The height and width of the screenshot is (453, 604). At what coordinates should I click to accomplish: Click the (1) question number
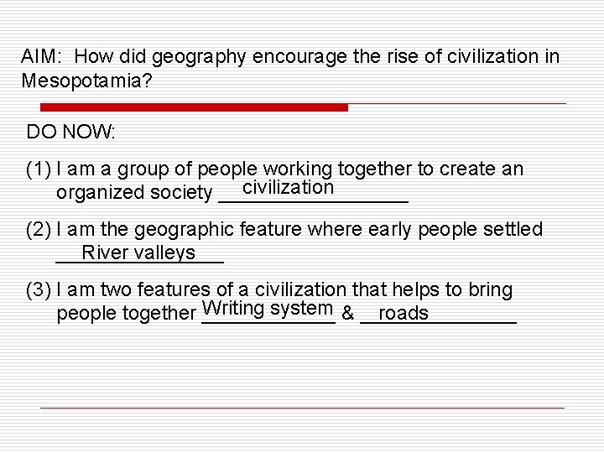click(x=39, y=169)
